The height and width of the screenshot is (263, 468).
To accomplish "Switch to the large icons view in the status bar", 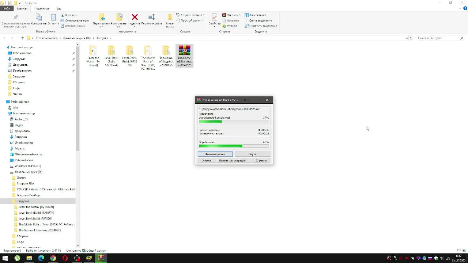I will tap(464, 251).
